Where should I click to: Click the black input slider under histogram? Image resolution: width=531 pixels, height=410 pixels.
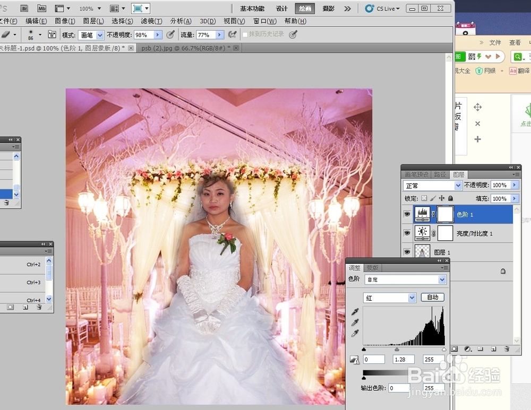coord(364,349)
